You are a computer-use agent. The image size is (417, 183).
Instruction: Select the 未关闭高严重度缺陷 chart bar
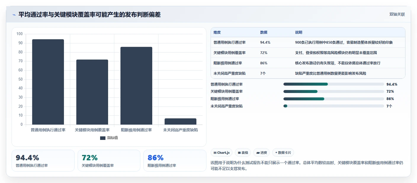180,121
